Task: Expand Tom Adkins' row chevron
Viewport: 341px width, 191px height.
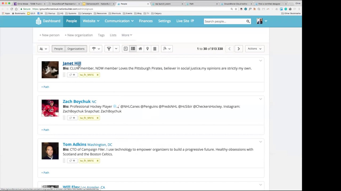Action: (x=261, y=142)
